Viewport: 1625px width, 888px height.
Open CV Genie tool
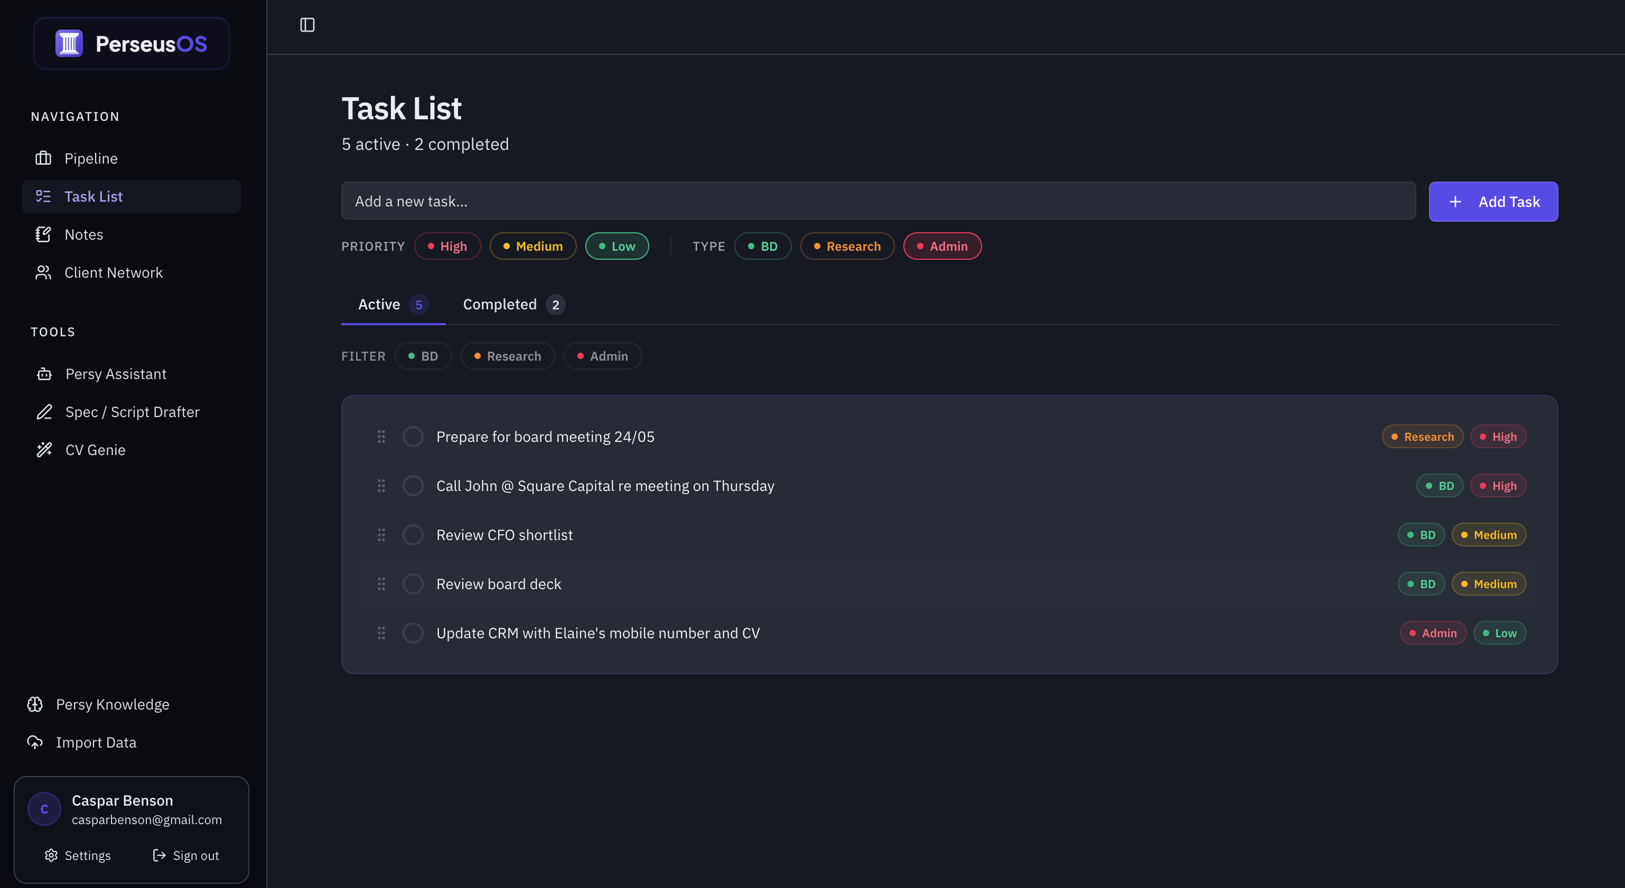pos(131,449)
